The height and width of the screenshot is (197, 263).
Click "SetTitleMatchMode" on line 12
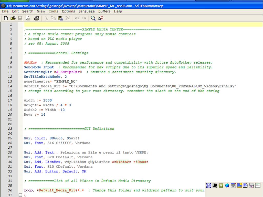click(x=42, y=76)
